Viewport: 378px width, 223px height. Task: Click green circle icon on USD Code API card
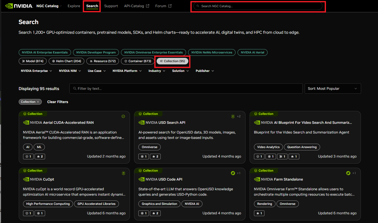click(233, 173)
